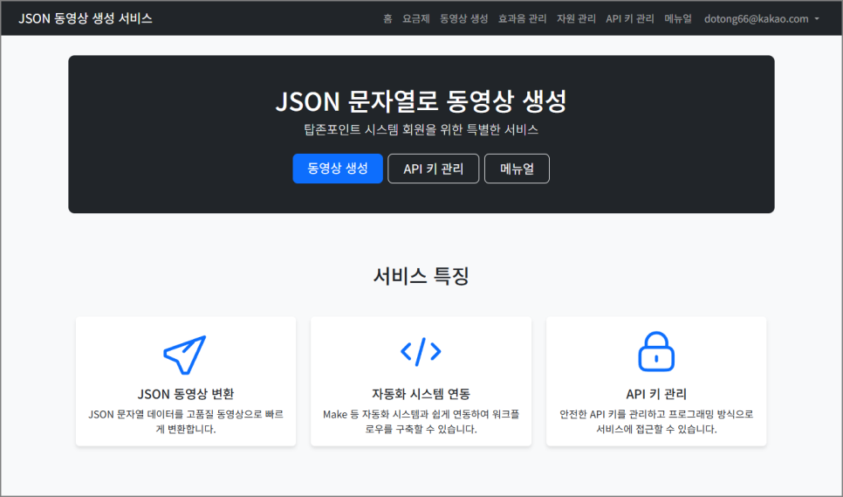Click the API 키 관리 card title

[x=656, y=394]
